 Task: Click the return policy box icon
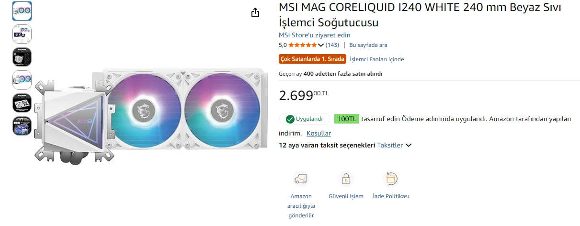(391, 179)
